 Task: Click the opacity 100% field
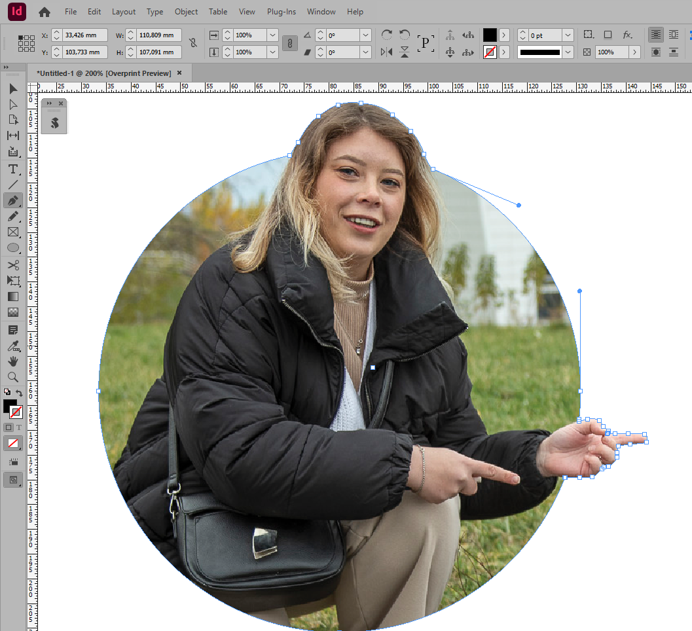pos(611,52)
